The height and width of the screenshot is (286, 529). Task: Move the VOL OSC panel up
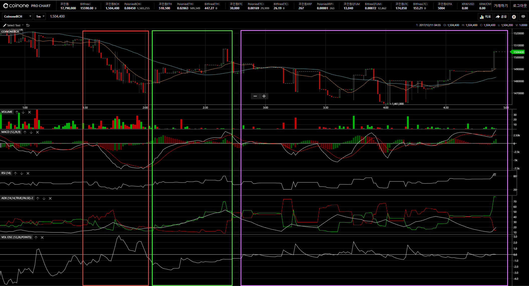click(x=36, y=238)
